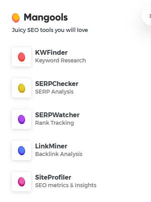This screenshot has height=202, width=151.
Task: Open the KWFinder title link
Action: (x=51, y=52)
